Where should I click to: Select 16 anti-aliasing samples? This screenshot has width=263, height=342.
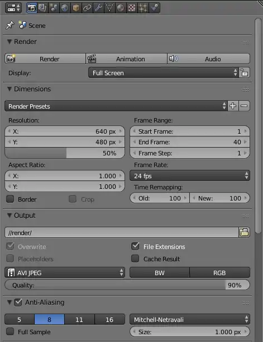(109, 320)
